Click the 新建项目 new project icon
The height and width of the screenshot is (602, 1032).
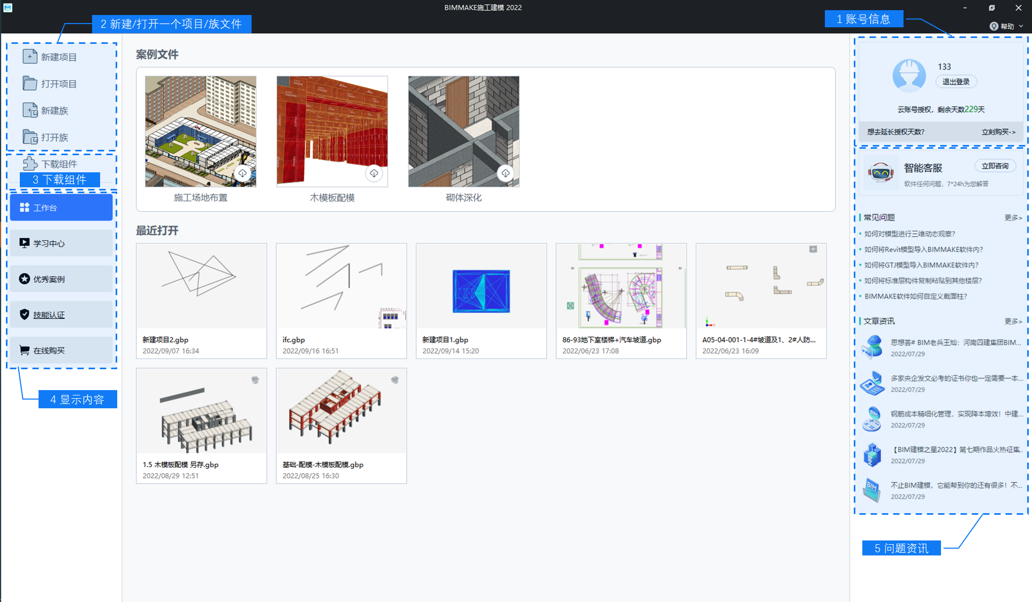[x=30, y=57]
